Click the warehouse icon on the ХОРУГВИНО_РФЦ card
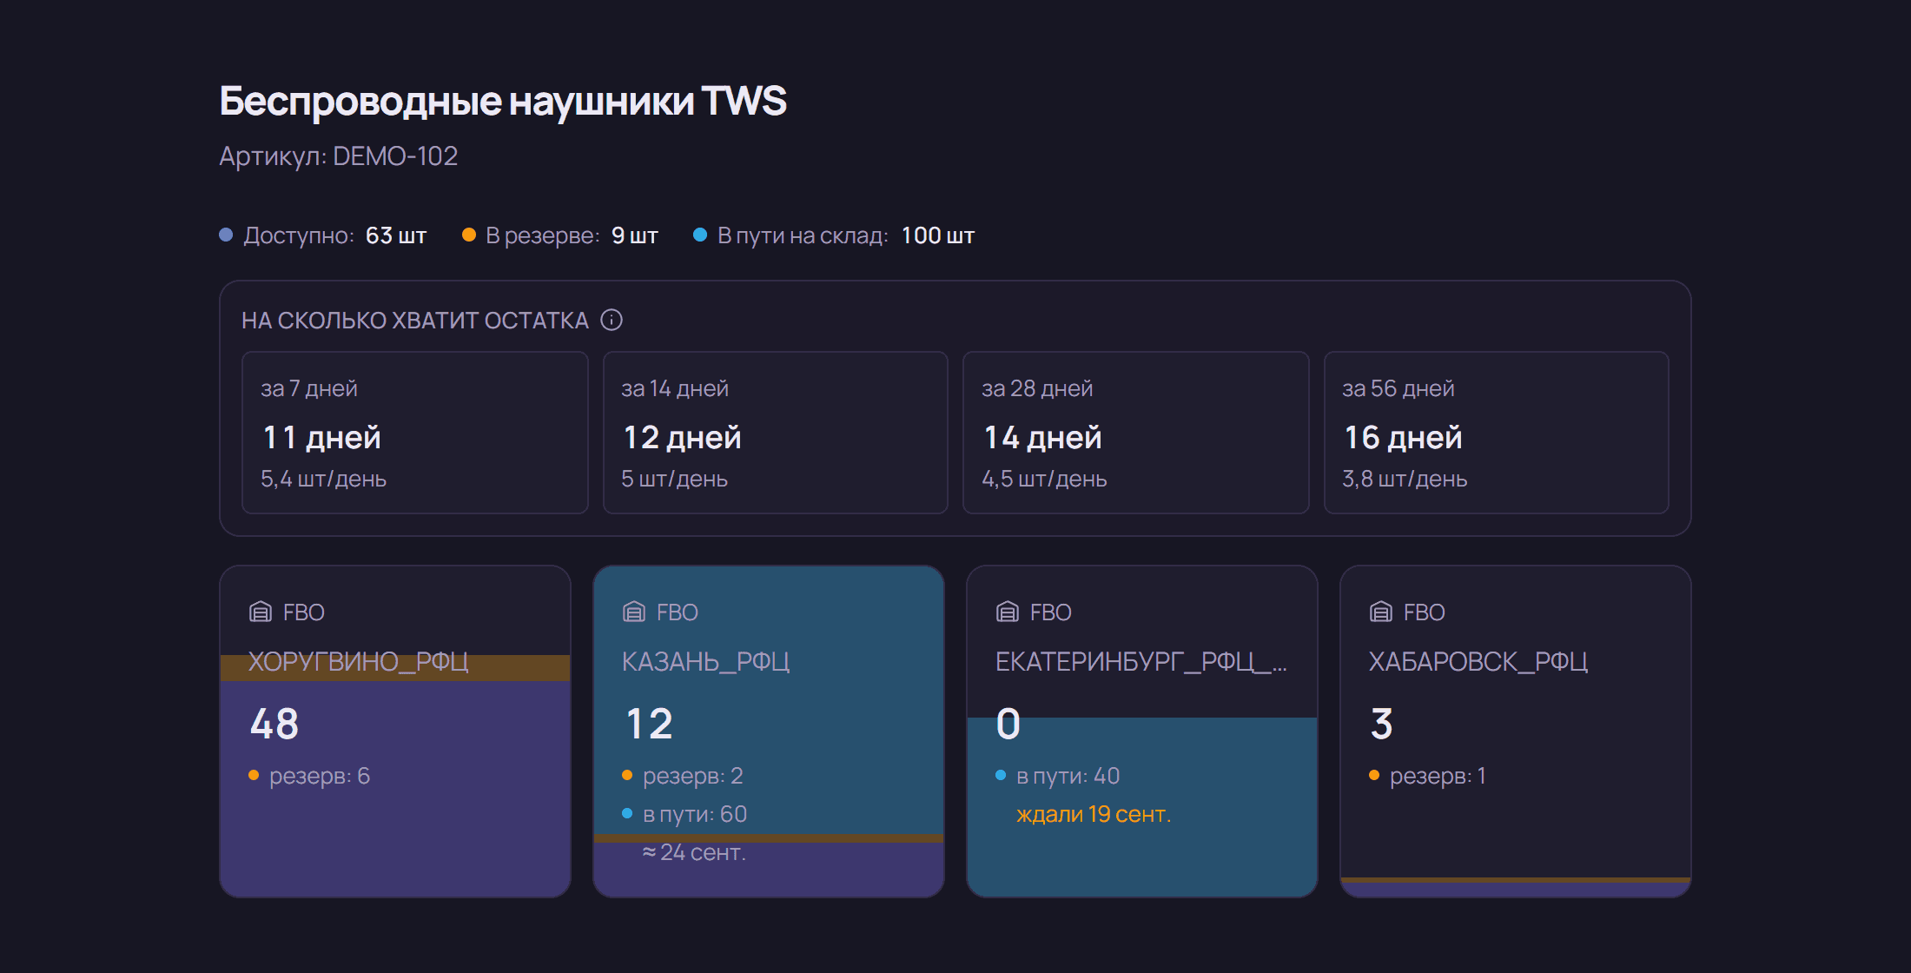 tap(261, 612)
